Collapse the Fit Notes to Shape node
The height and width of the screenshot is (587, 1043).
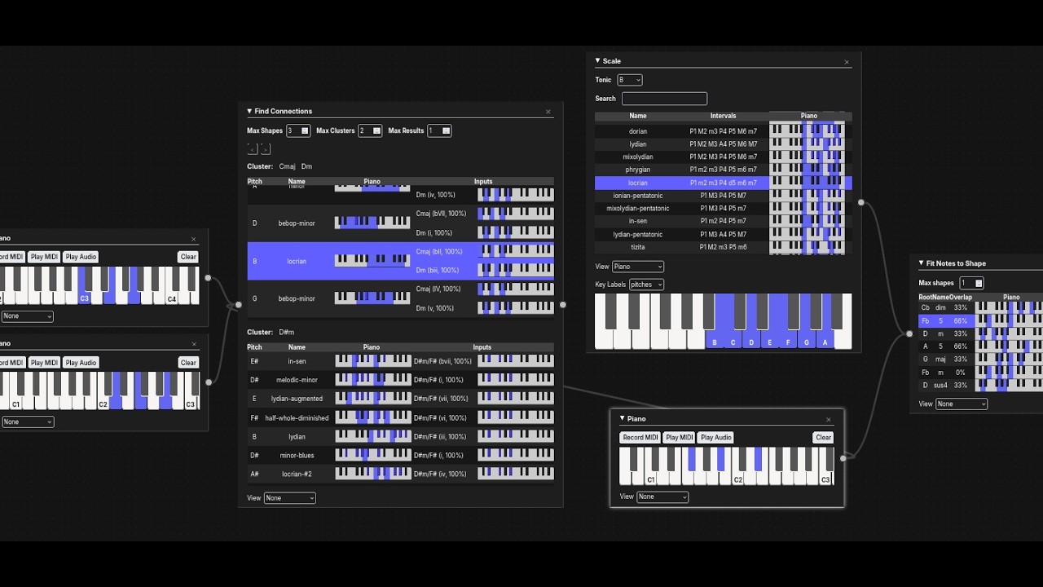[x=922, y=263]
